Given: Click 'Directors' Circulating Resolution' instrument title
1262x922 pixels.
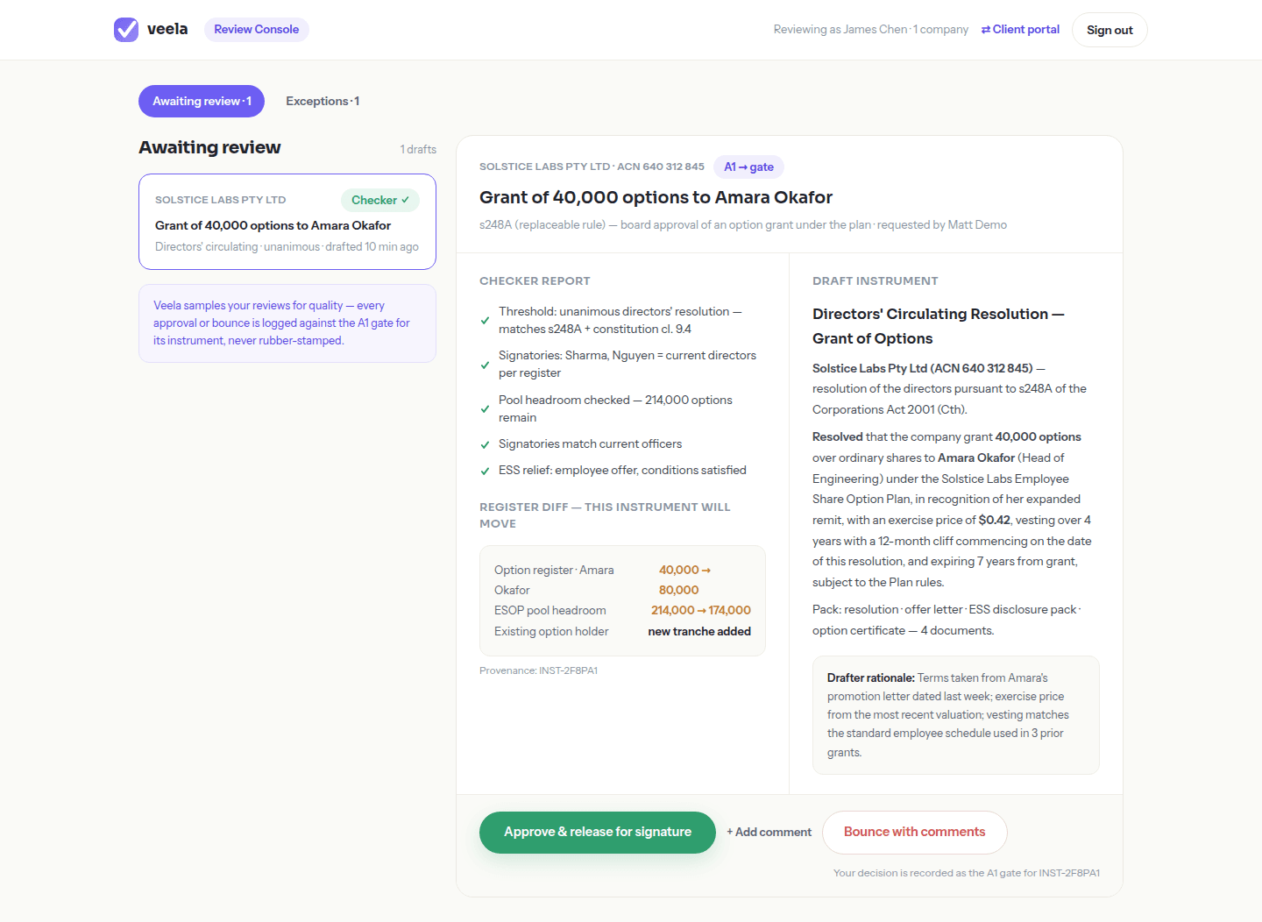Looking at the screenshot, I should pos(938,326).
